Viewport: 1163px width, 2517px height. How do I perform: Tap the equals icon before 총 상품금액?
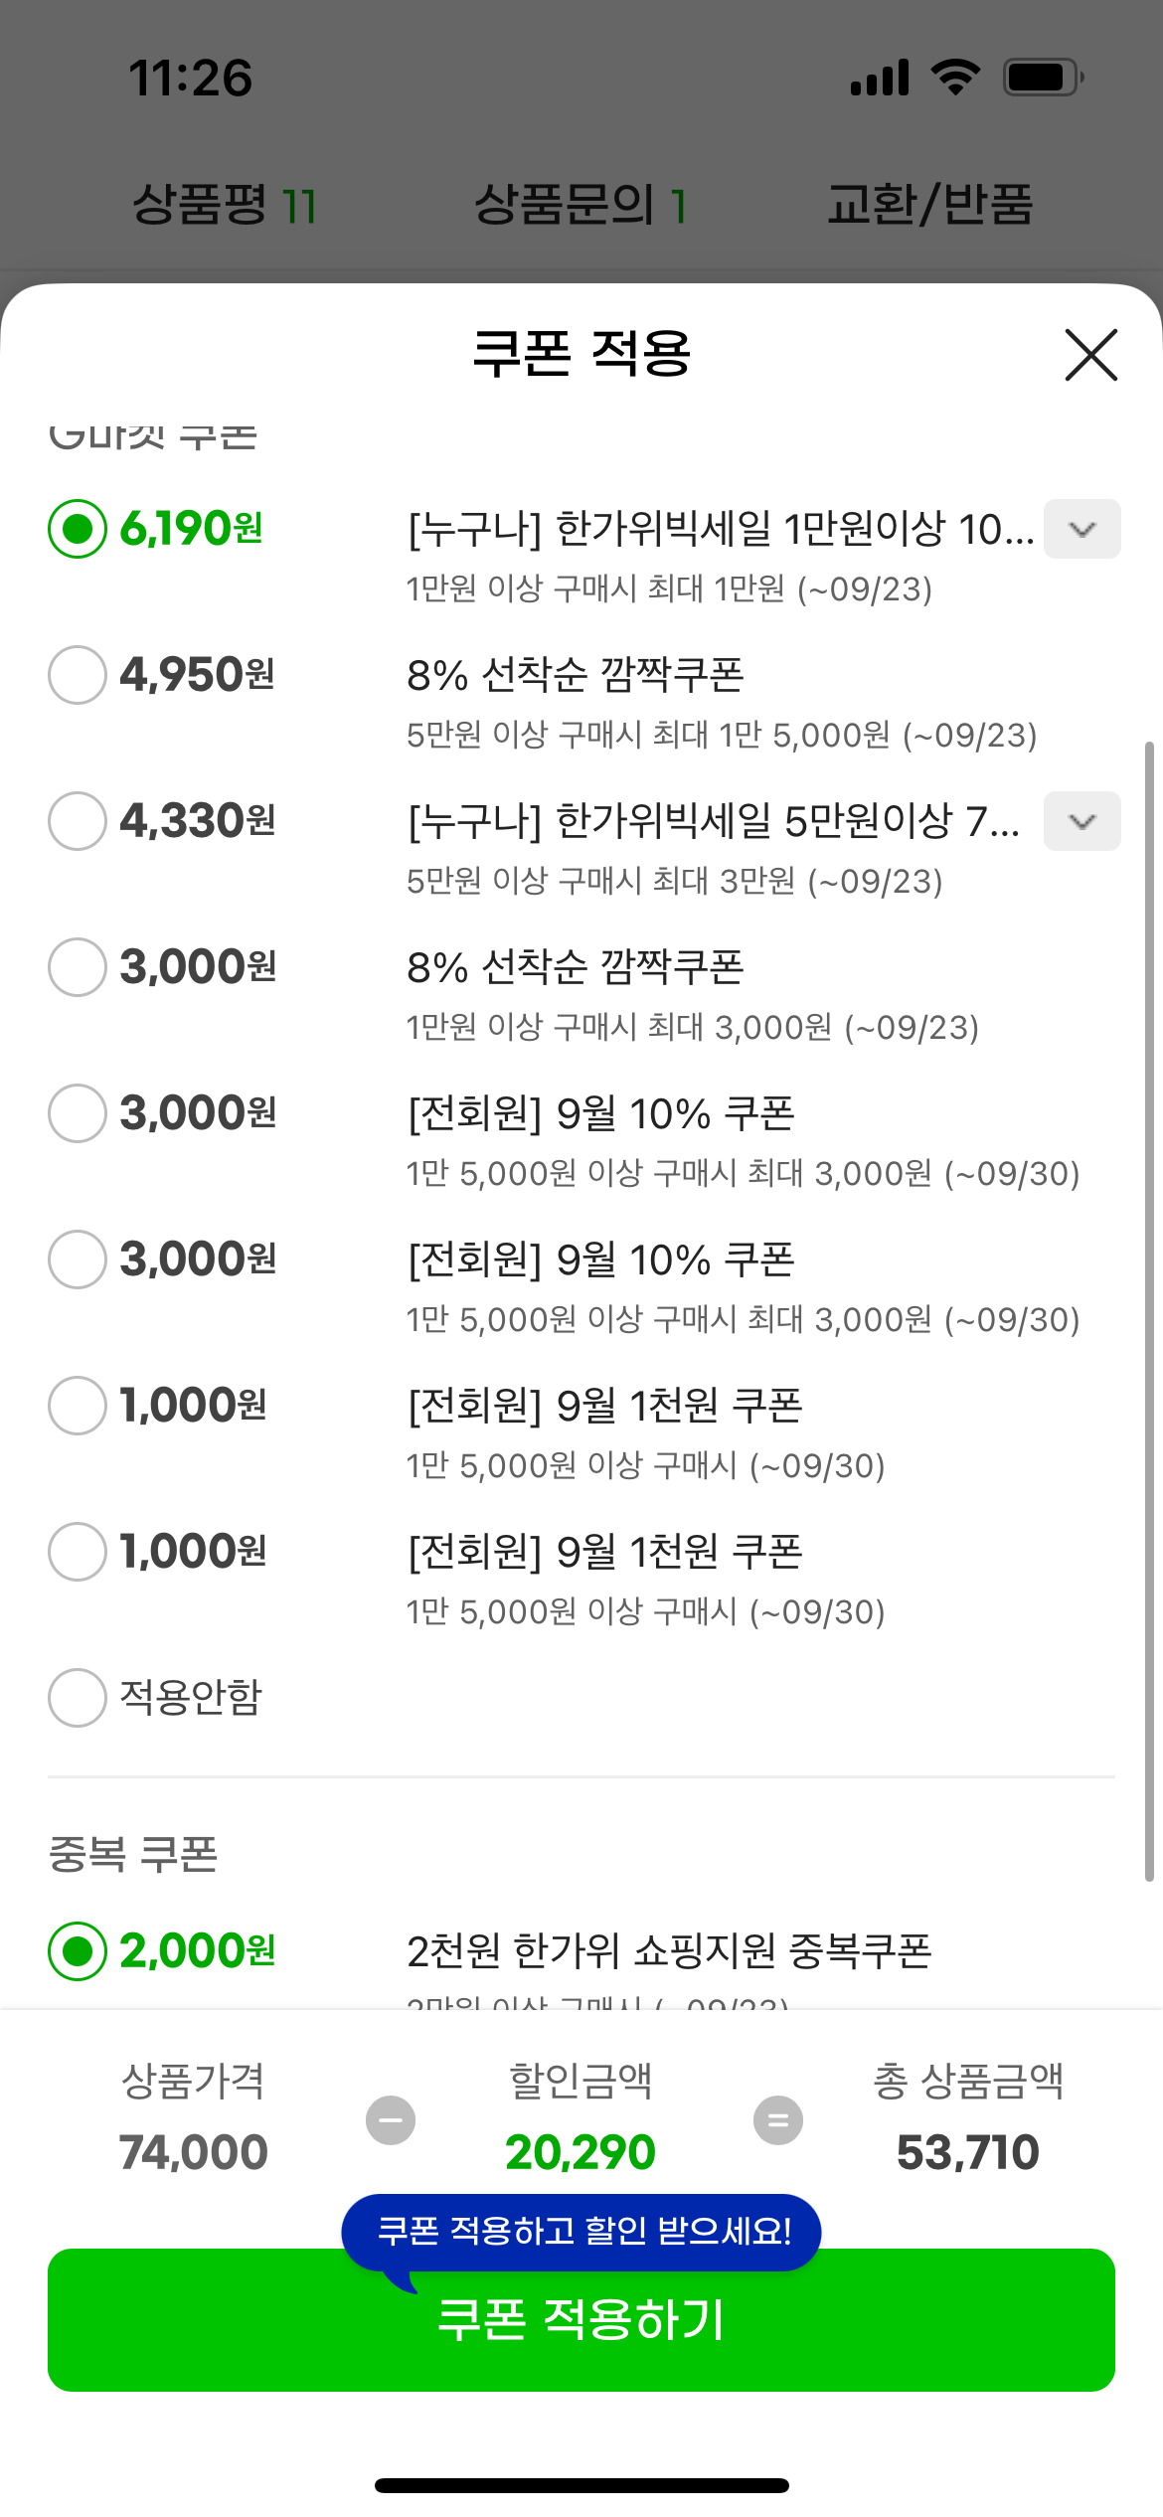(778, 2120)
